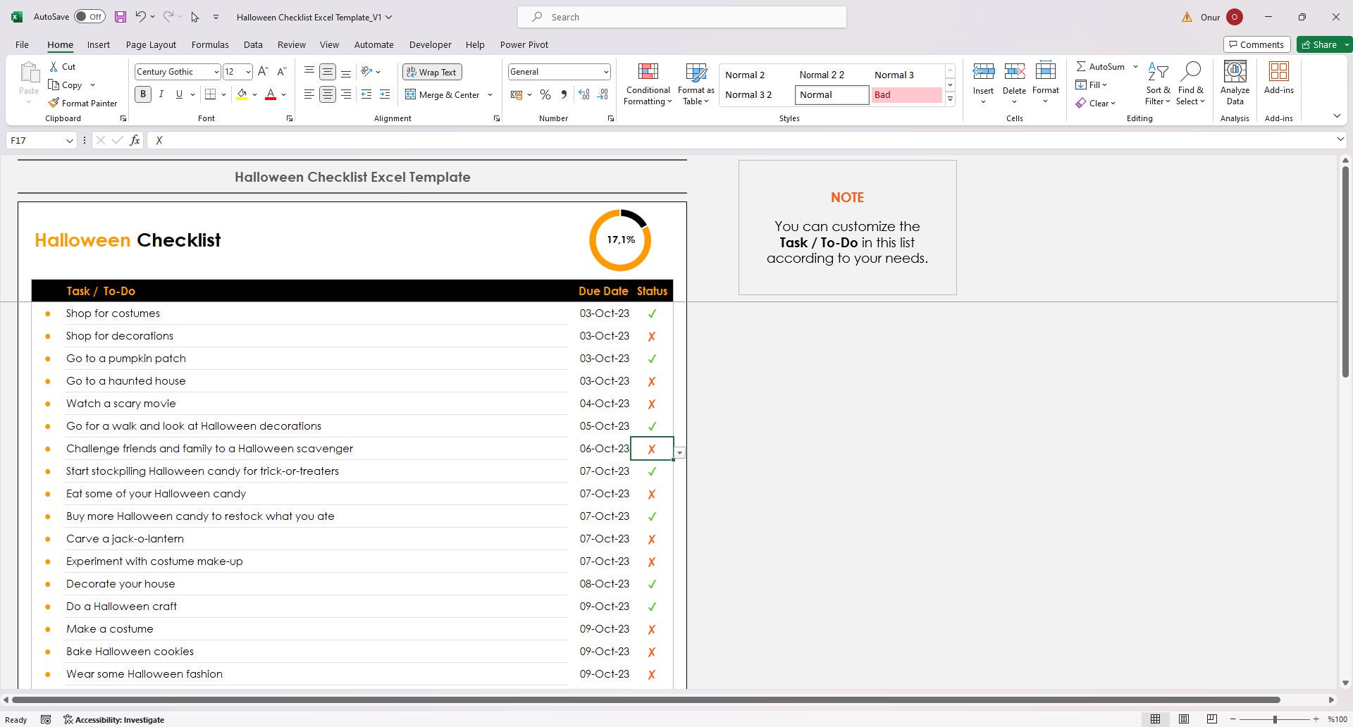Click the Merge & Center icon
This screenshot has height=727, width=1353.
tap(412, 94)
